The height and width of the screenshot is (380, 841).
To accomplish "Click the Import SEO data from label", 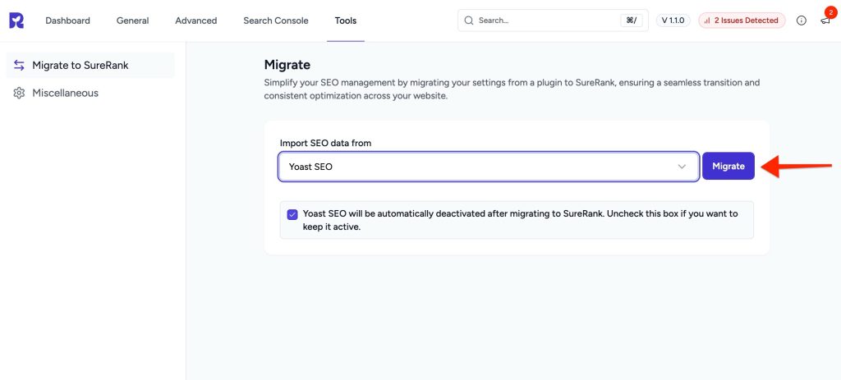I will (x=325, y=143).
